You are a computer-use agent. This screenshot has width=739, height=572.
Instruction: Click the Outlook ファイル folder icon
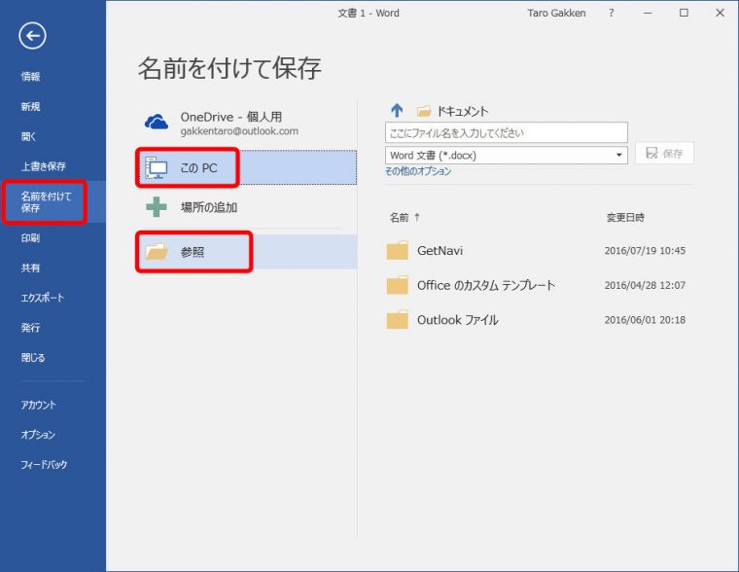(398, 320)
